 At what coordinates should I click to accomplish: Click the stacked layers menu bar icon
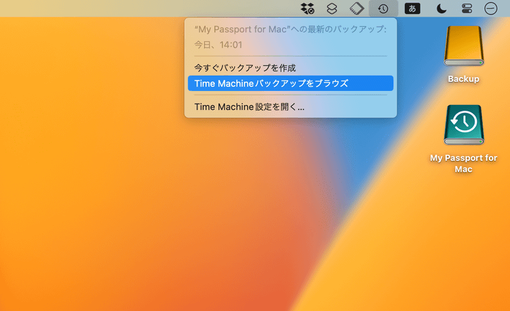[331, 8]
